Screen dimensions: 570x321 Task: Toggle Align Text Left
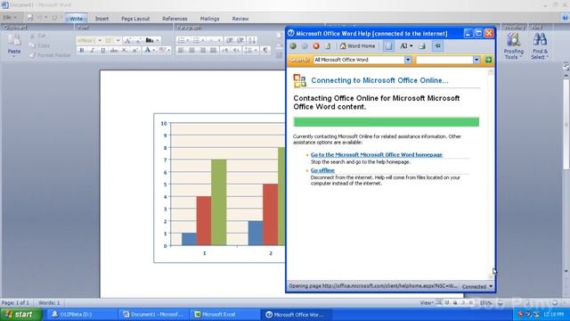181,50
